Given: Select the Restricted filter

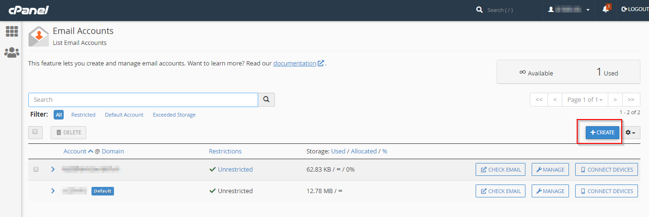Looking at the screenshot, I should pyautogui.click(x=83, y=115).
